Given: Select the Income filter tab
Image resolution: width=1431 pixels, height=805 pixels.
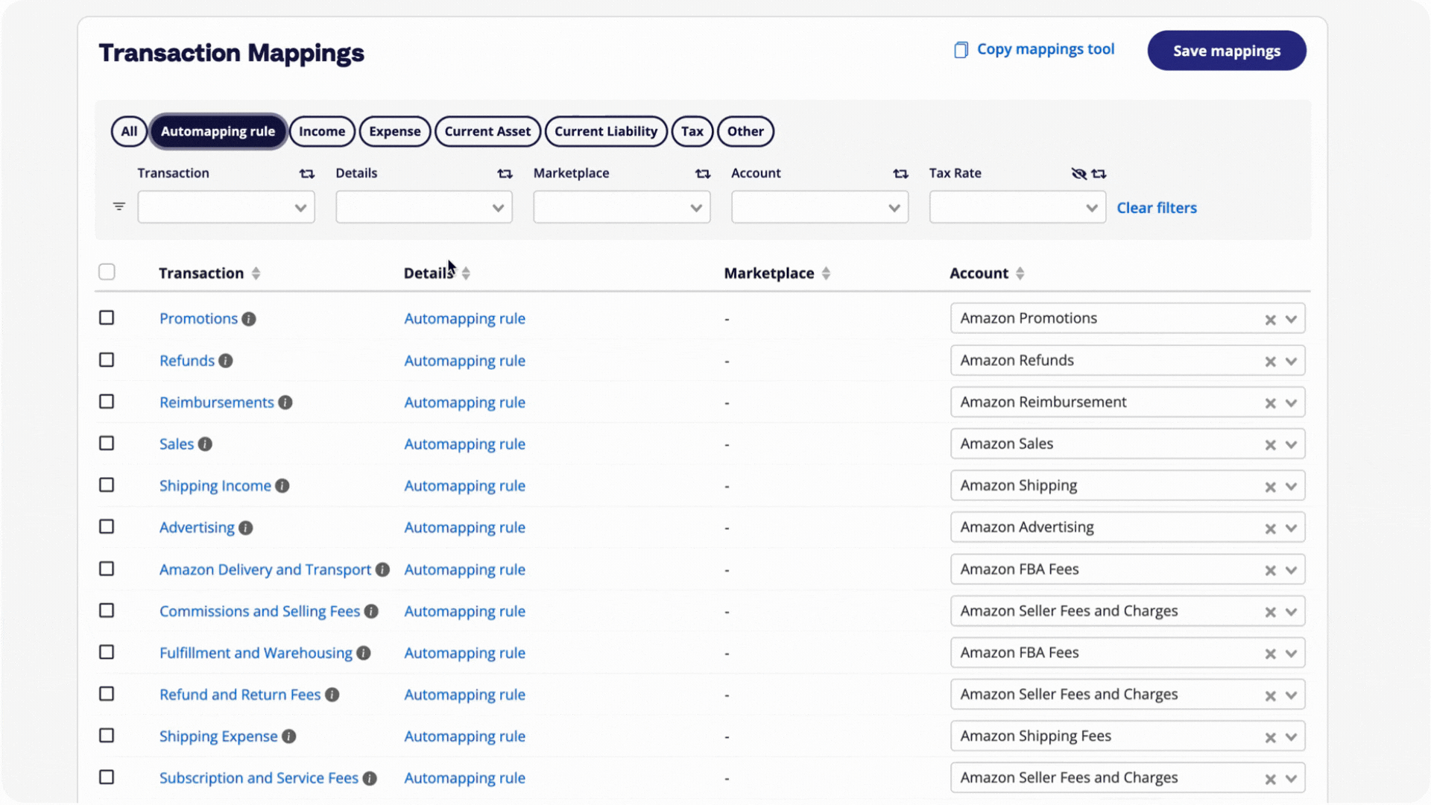Looking at the screenshot, I should (x=322, y=131).
